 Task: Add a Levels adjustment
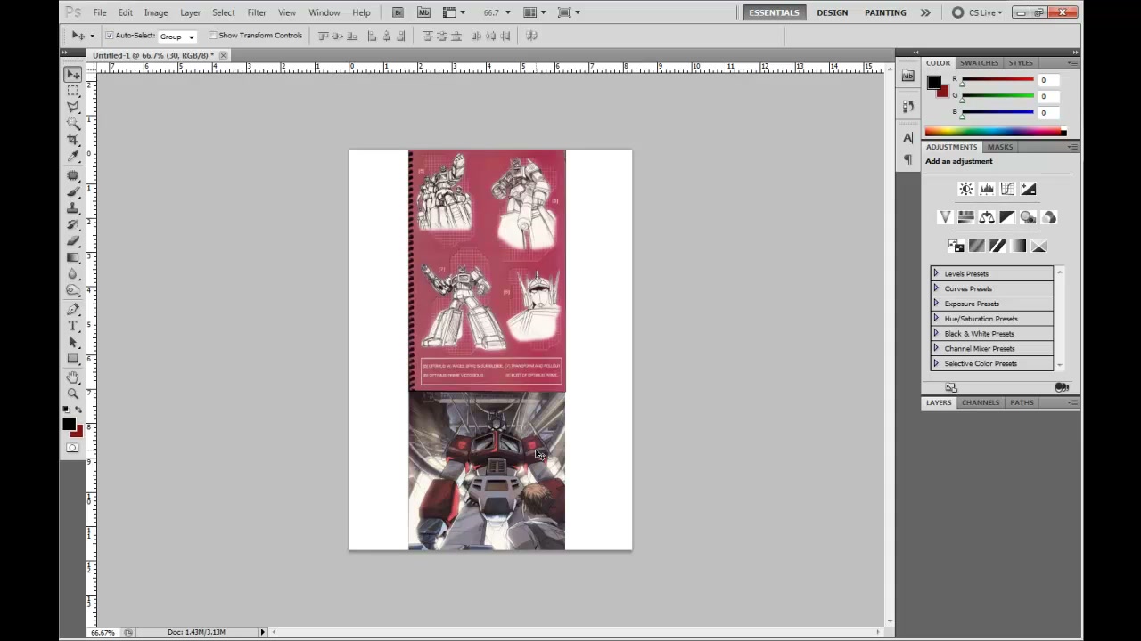(987, 189)
